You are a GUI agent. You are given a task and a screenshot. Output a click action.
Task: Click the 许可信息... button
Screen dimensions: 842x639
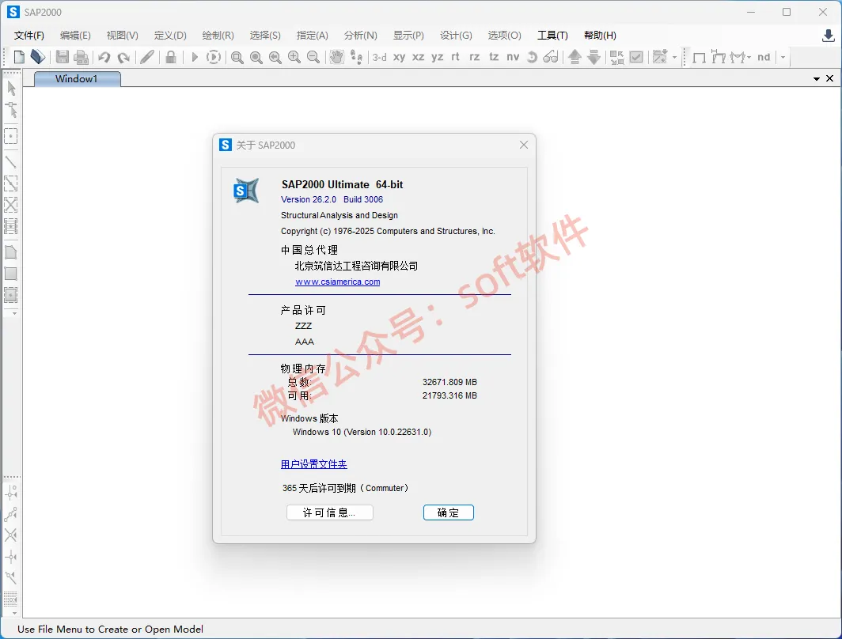(330, 512)
